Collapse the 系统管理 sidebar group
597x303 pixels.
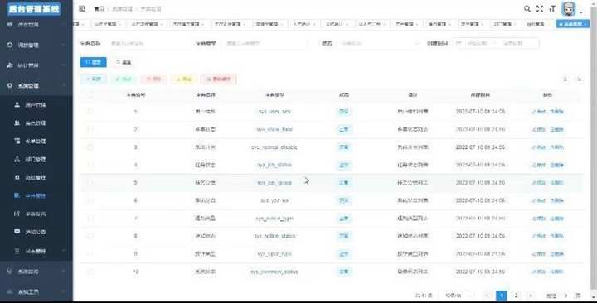[x=36, y=86]
